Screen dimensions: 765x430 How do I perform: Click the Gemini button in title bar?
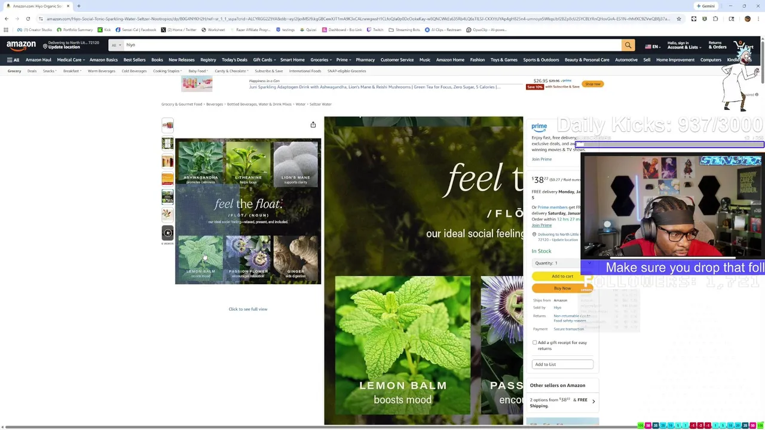(705, 6)
